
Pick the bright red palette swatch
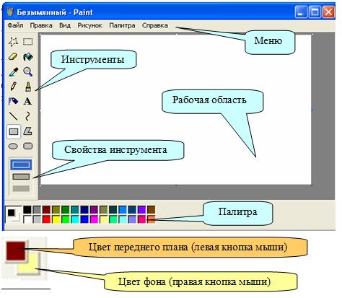46,219
